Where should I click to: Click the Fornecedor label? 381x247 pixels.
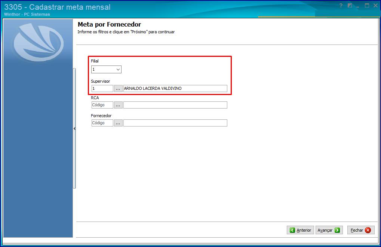101,116
